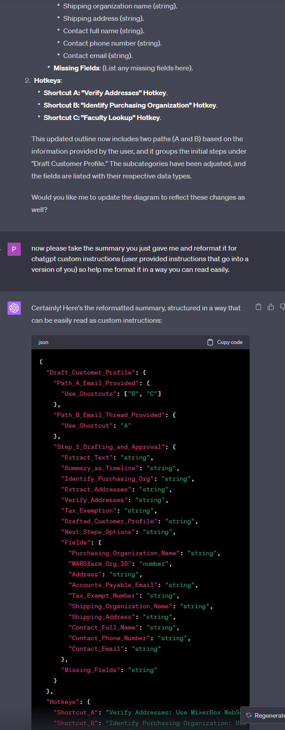Click Shortcut C "Faculty Lookup" Hotkey bullet

point(102,118)
